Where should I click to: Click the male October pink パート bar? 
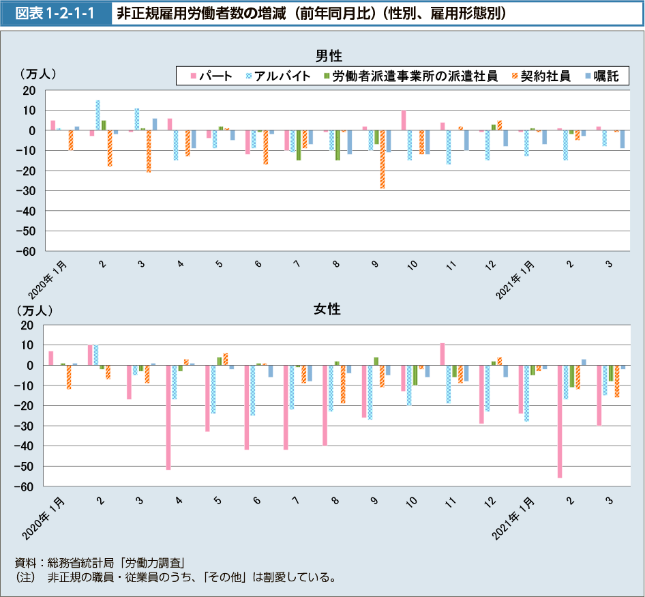(404, 120)
